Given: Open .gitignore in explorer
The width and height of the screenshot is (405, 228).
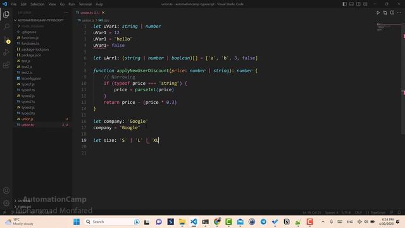Looking at the screenshot, I should pos(28,32).
